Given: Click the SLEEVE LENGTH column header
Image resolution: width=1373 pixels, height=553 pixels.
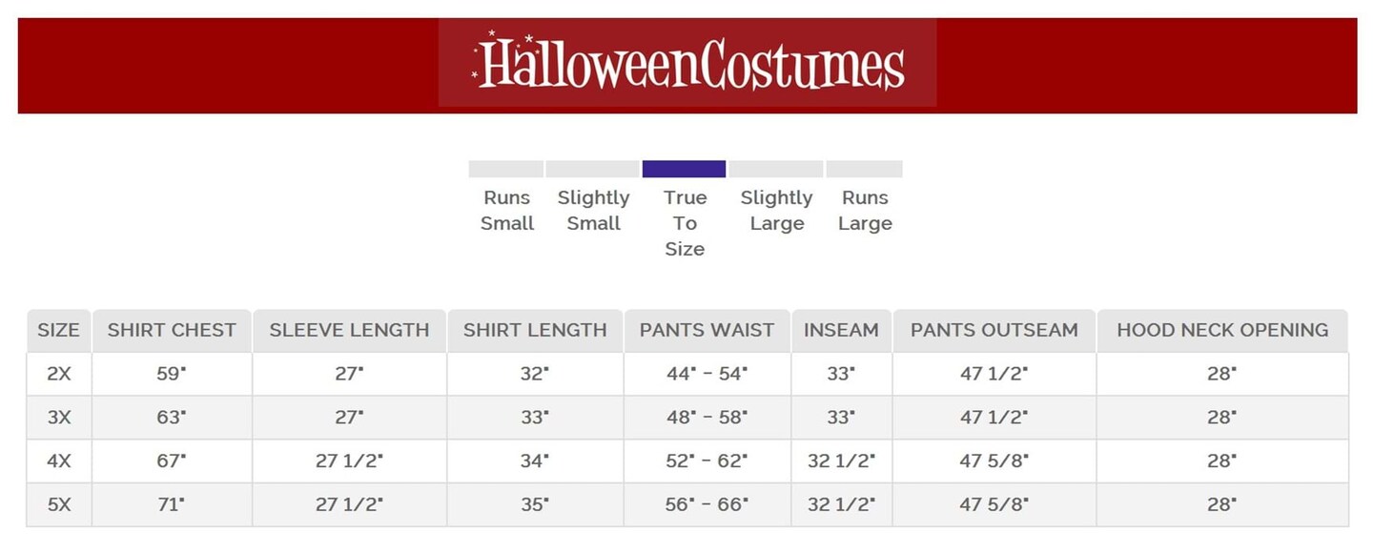Looking at the screenshot, I should click(349, 330).
